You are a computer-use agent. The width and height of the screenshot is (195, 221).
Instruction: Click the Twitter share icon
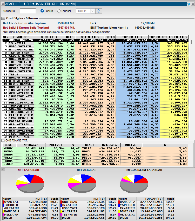click(x=189, y=4)
